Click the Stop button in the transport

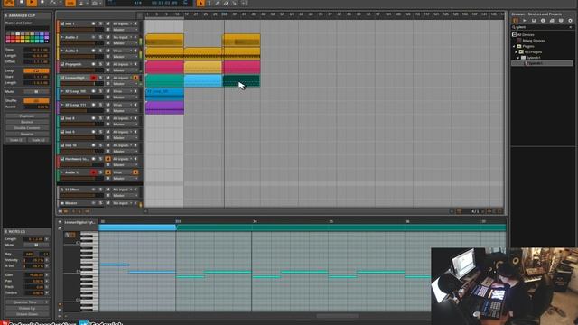[x=22, y=3]
